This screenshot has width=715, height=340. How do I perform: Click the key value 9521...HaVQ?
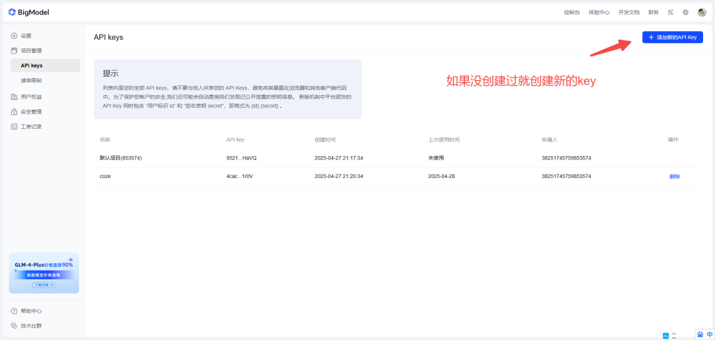[x=241, y=158]
